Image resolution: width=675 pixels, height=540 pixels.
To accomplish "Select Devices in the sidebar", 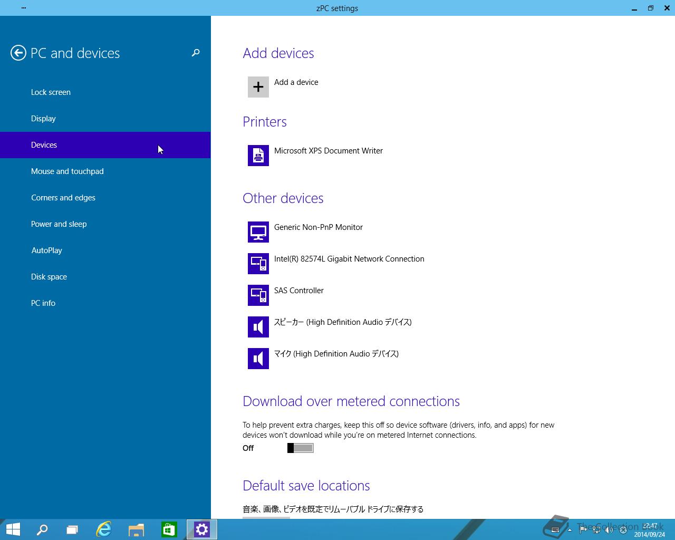I will (105, 145).
